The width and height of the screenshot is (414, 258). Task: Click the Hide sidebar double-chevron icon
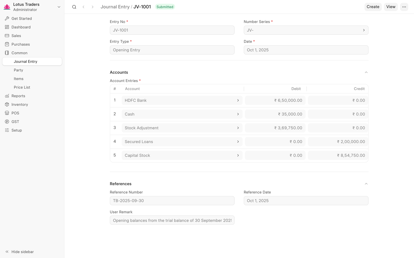[x=7, y=252]
